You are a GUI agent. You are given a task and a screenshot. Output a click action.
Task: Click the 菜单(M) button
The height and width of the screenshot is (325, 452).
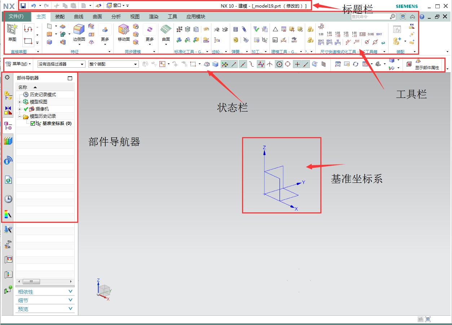18,64
